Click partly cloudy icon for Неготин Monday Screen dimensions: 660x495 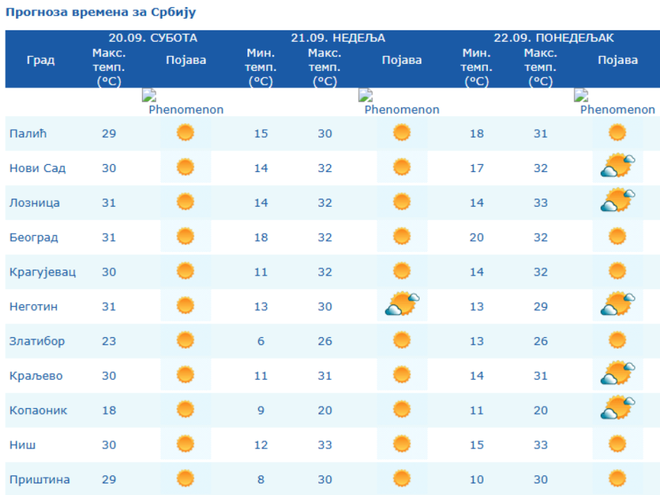coord(617,305)
